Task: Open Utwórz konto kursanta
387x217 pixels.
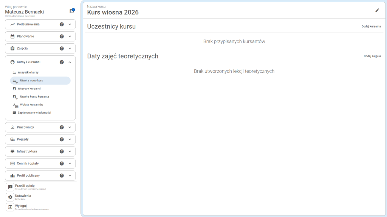Action: pos(34,96)
